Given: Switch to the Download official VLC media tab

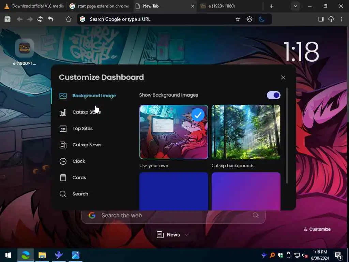Looking at the screenshot, I should pyautogui.click(x=34, y=6).
